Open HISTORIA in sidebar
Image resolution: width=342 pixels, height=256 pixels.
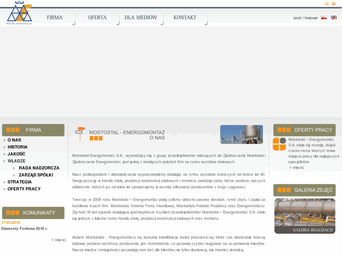pyautogui.click(x=17, y=147)
